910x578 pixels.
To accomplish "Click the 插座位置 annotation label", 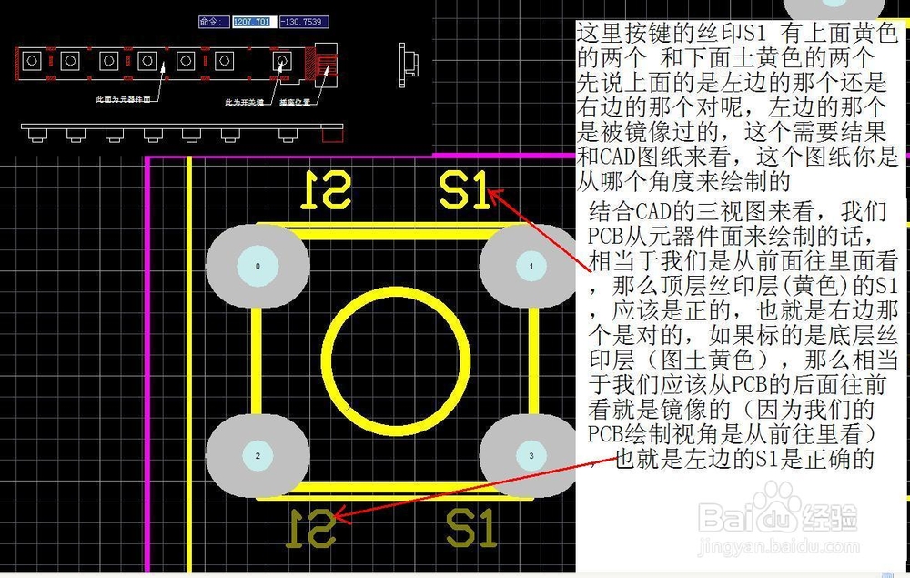I will (x=296, y=102).
